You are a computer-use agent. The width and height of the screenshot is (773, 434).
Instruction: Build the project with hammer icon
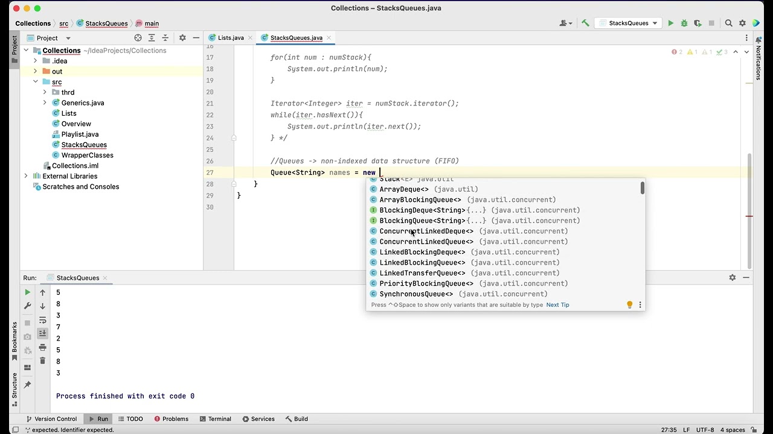585,24
